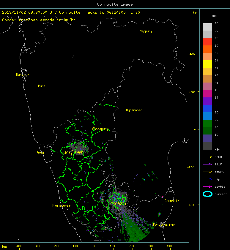The height and width of the screenshot is (250, 230).
Task: Click the current legend label
Action: [x=221, y=194]
